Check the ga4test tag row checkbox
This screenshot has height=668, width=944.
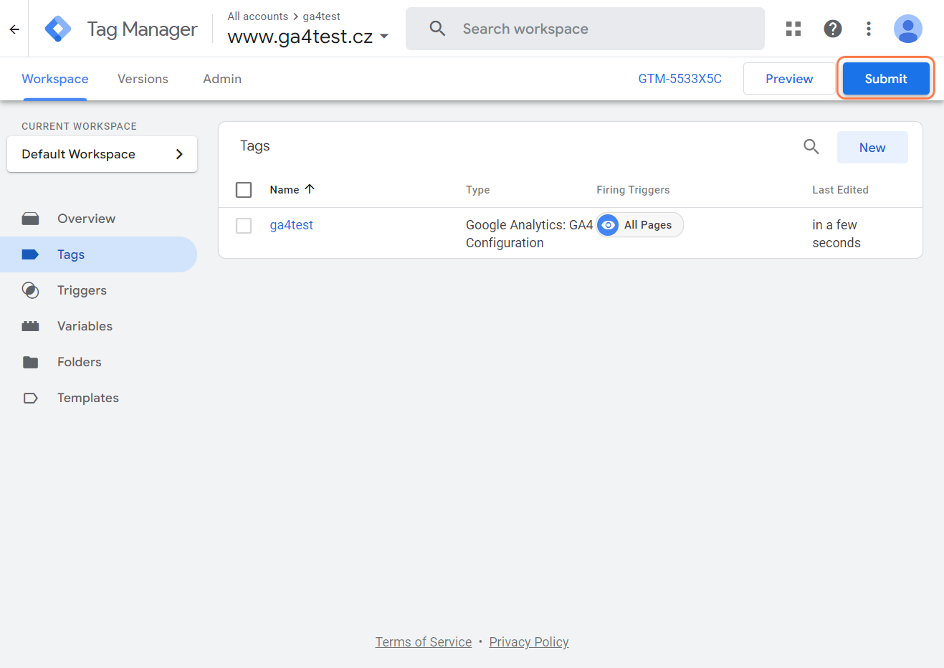coord(244,226)
